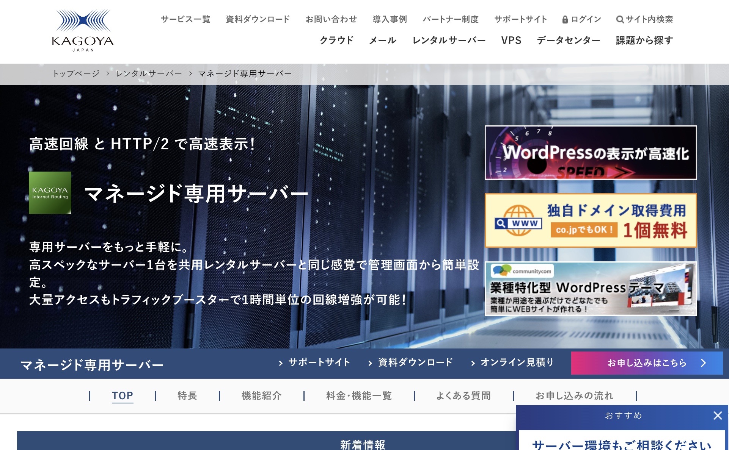Viewport: 729px width, 450px height.
Task: Click the お申し込みはこちら button
Action: 647,363
